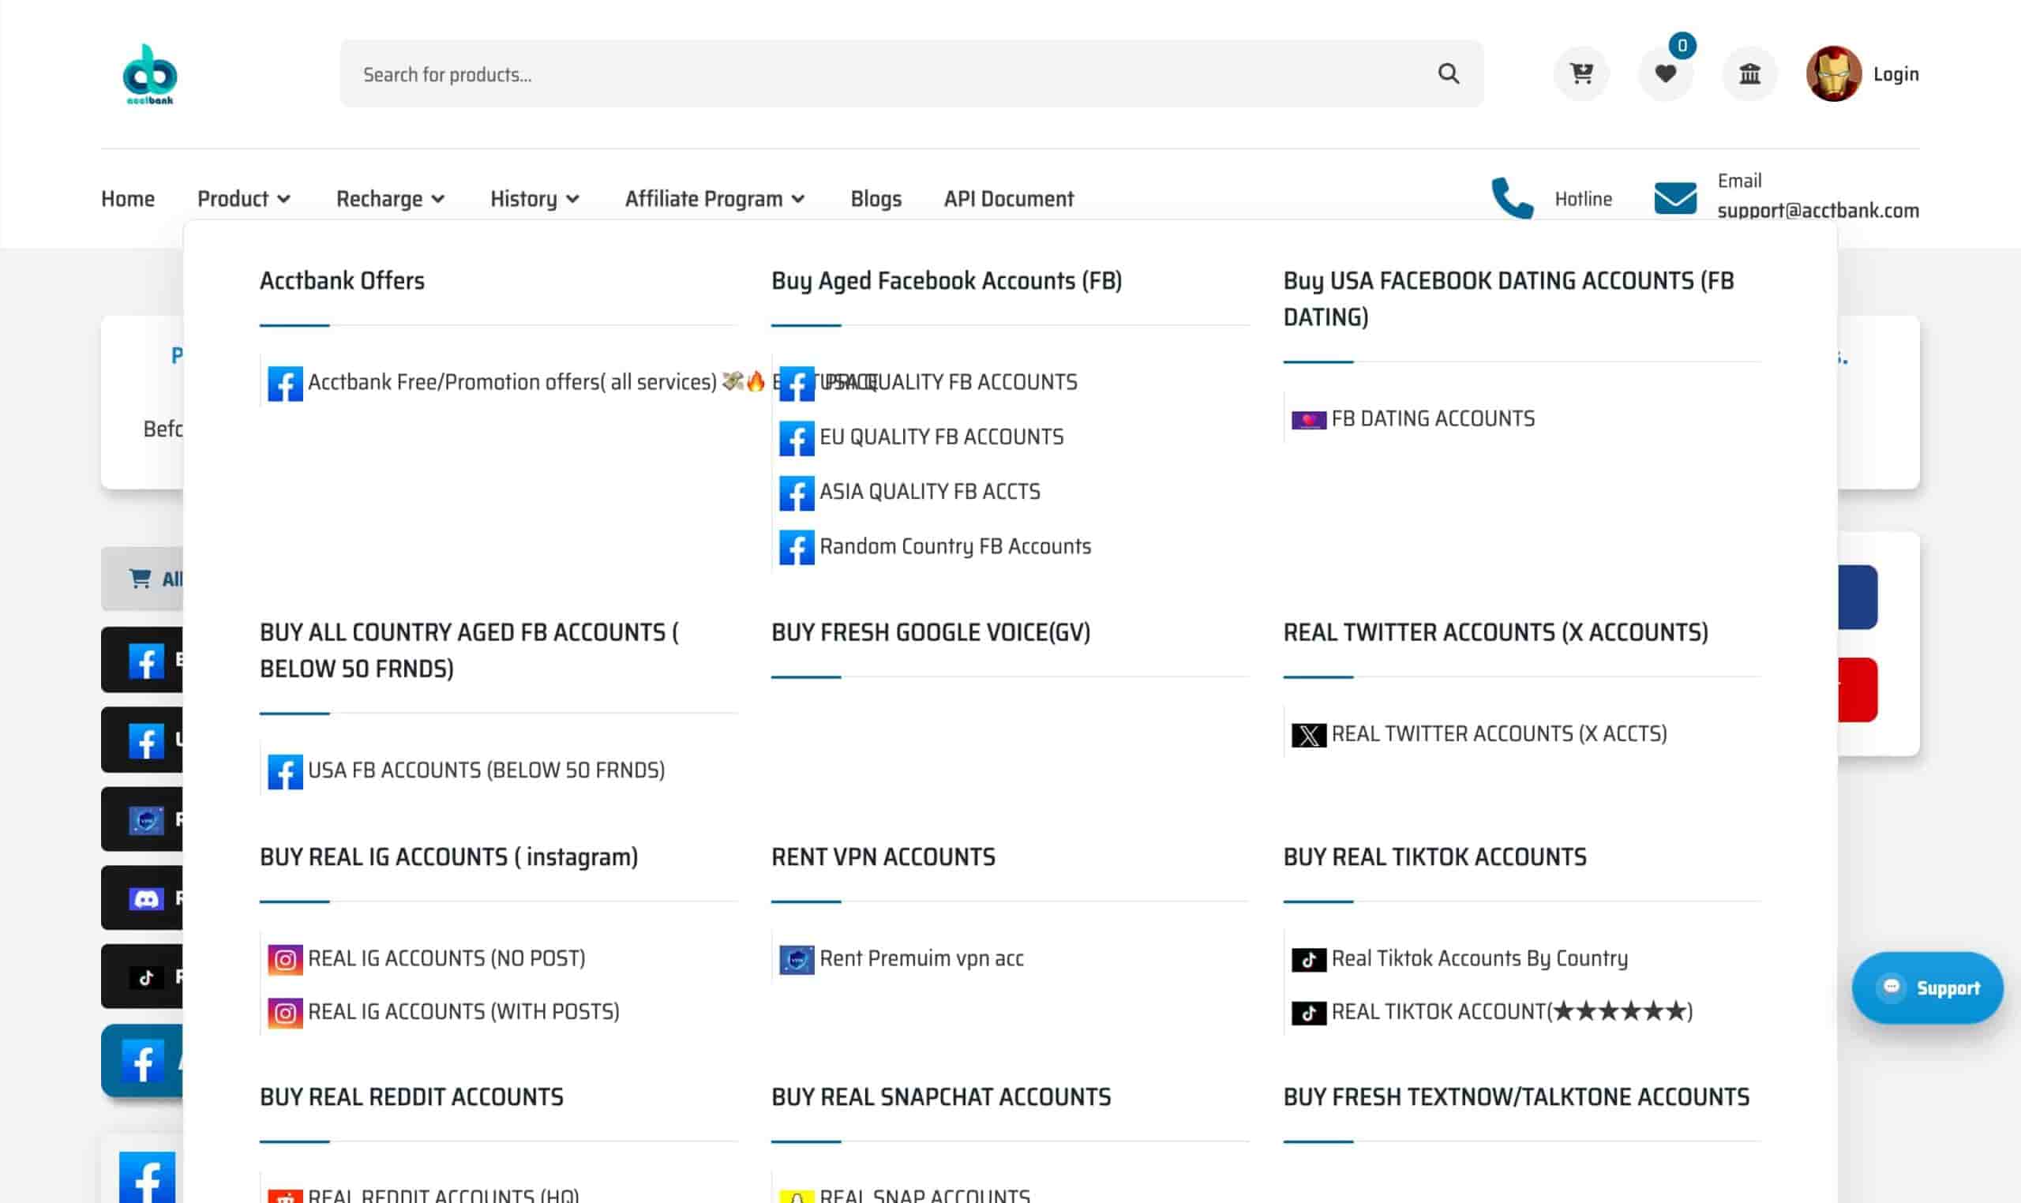The image size is (2021, 1203).
Task: Open REAL TWITTER ACCOUNTS (X ACCTS)
Action: coord(1499,733)
